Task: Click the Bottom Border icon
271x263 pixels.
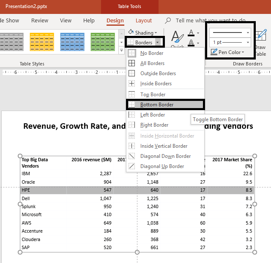Action: (x=132, y=105)
